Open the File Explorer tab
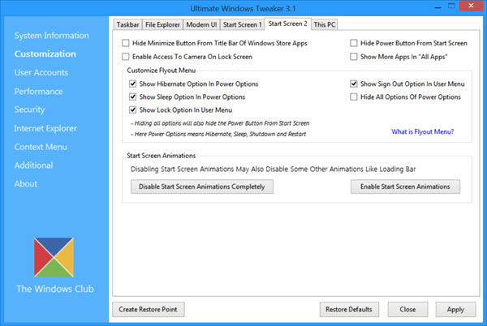 pyautogui.click(x=162, y=24)
